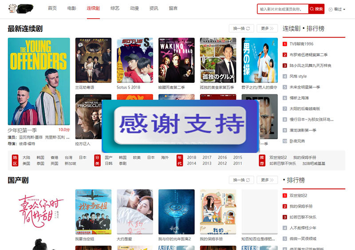Click the red 搜索 search button
This screenshot has height=250, width=355.
[316, 9]
